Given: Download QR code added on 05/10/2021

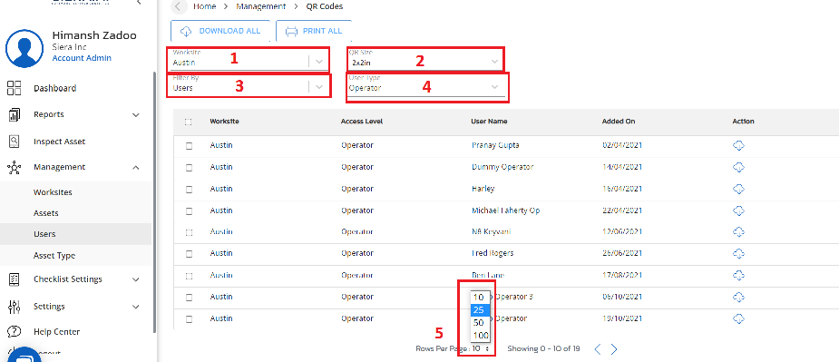Looking at the screenshot, I should point(738,297).
